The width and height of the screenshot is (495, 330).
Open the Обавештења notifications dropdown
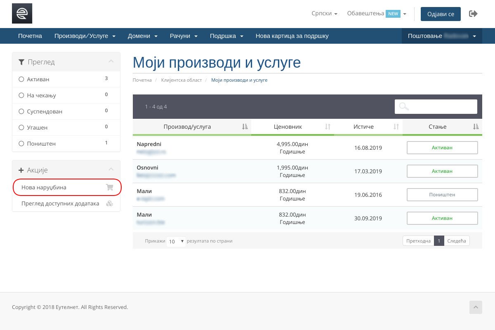[377, 14]
